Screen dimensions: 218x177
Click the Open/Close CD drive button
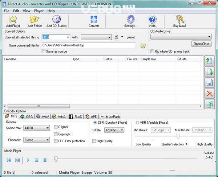[201, 44]
